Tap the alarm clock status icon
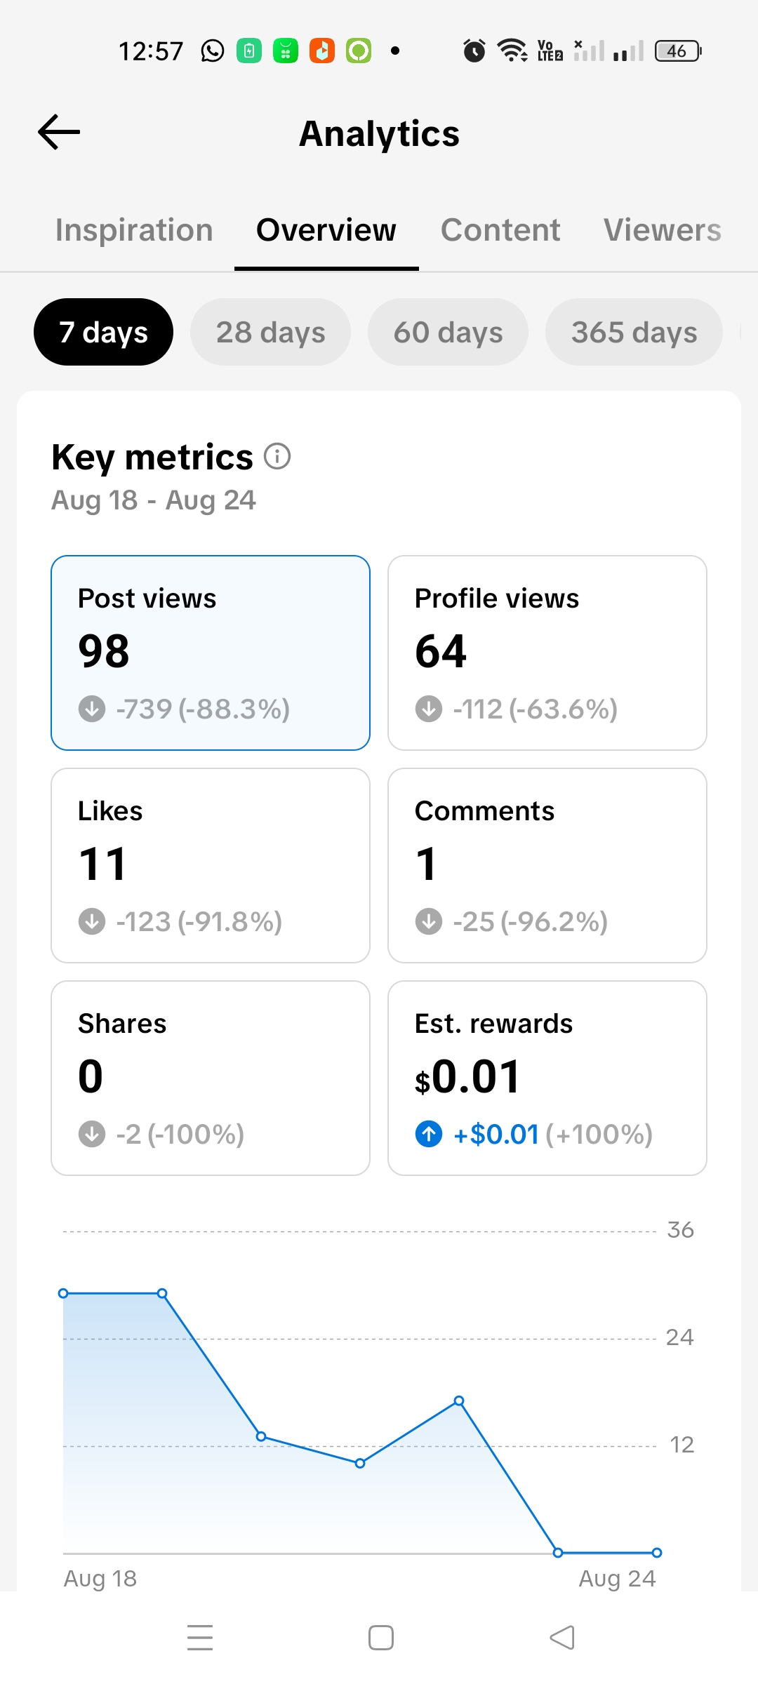The width and height of the screenshot is (758, 1684). pos(474,51)
